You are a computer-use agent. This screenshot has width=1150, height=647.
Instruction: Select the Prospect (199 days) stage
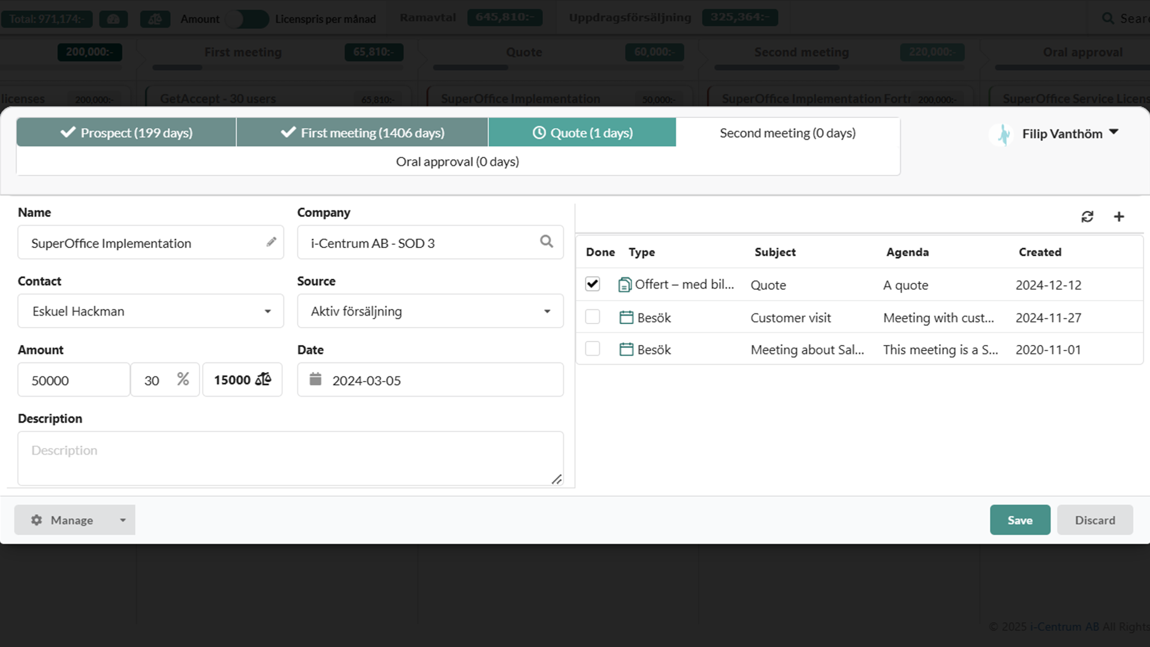126,132
